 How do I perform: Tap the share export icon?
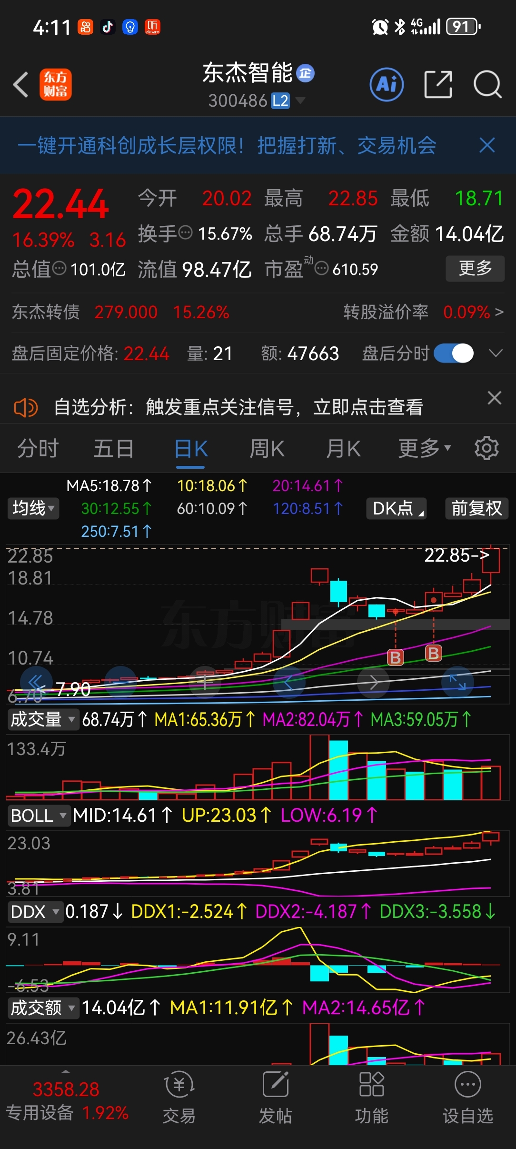pos(438,85)
